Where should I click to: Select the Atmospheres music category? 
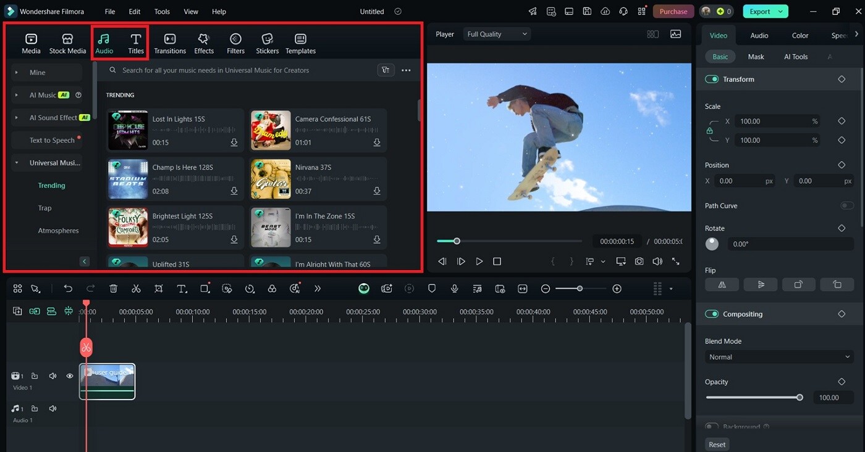point(59,231)
